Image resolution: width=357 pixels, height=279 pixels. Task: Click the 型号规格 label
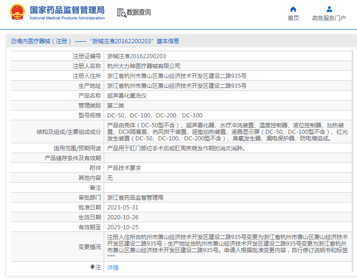90,116
